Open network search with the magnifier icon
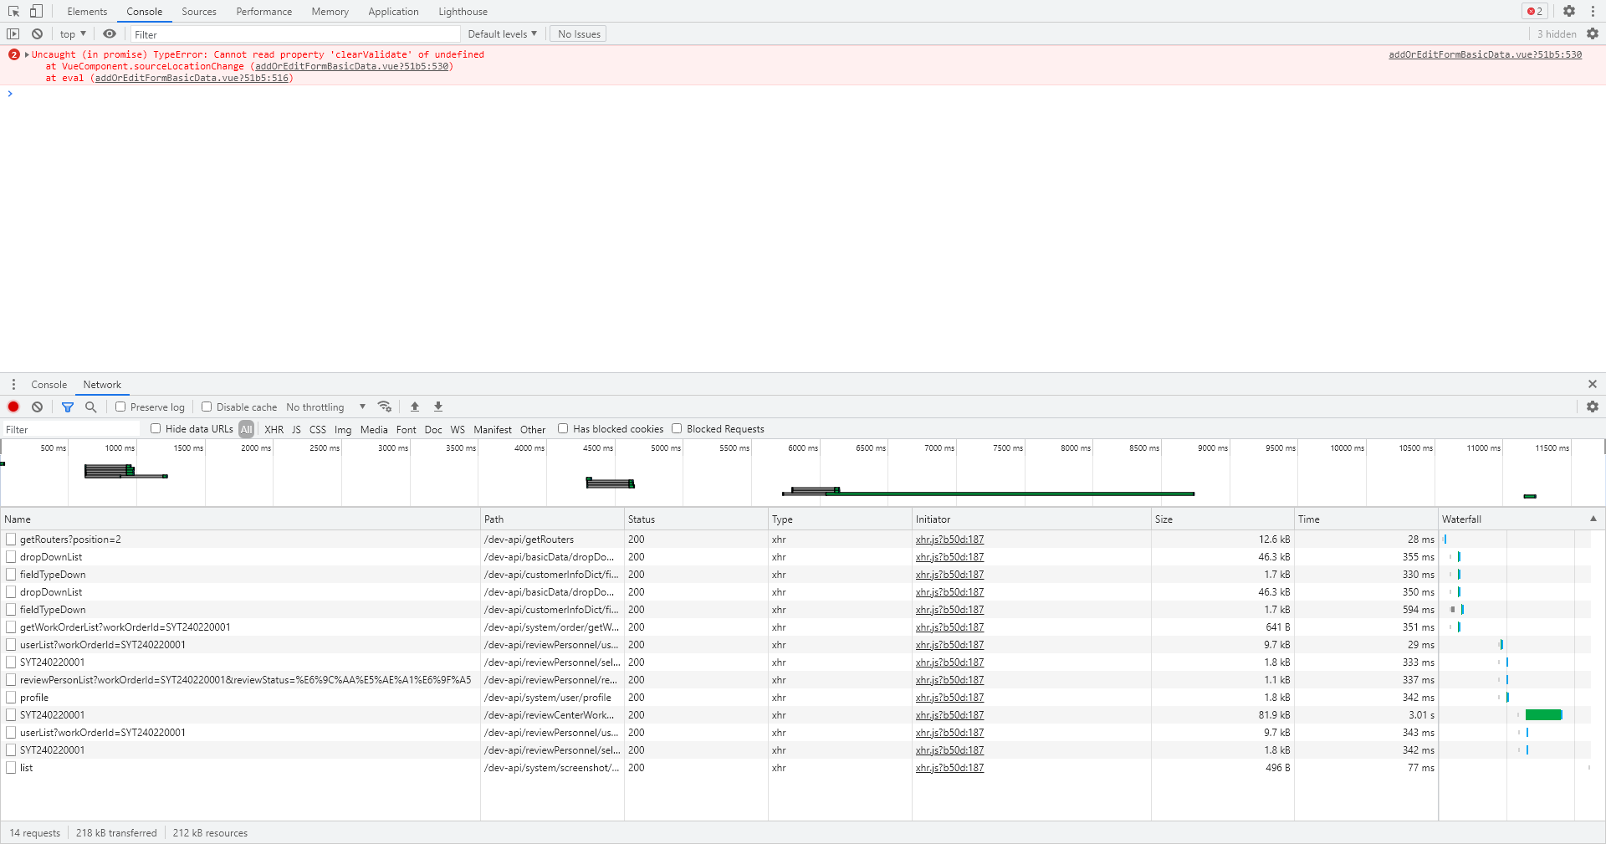Viewport: 1606px width, 844px height. tap(91, 407)
